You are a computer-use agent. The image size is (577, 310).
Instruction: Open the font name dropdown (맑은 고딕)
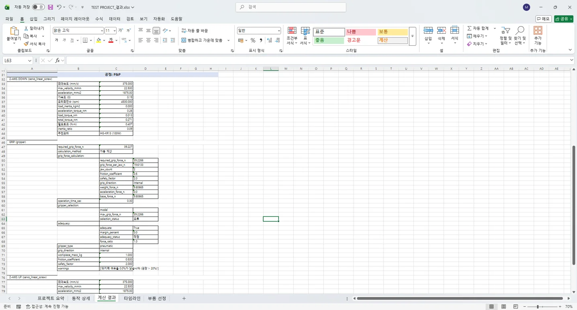pyautogui.click(x=102, y=31)
